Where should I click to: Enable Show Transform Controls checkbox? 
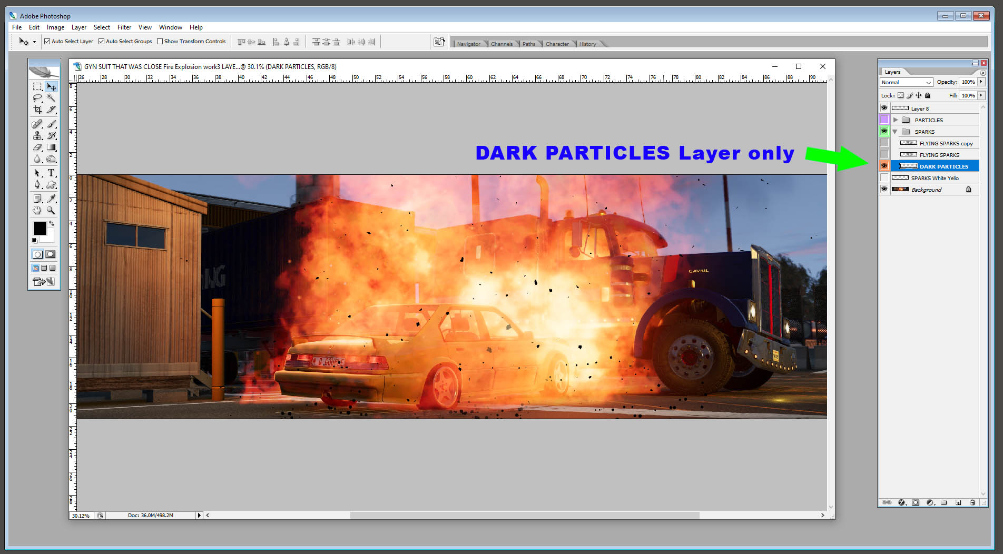(160, 42)
